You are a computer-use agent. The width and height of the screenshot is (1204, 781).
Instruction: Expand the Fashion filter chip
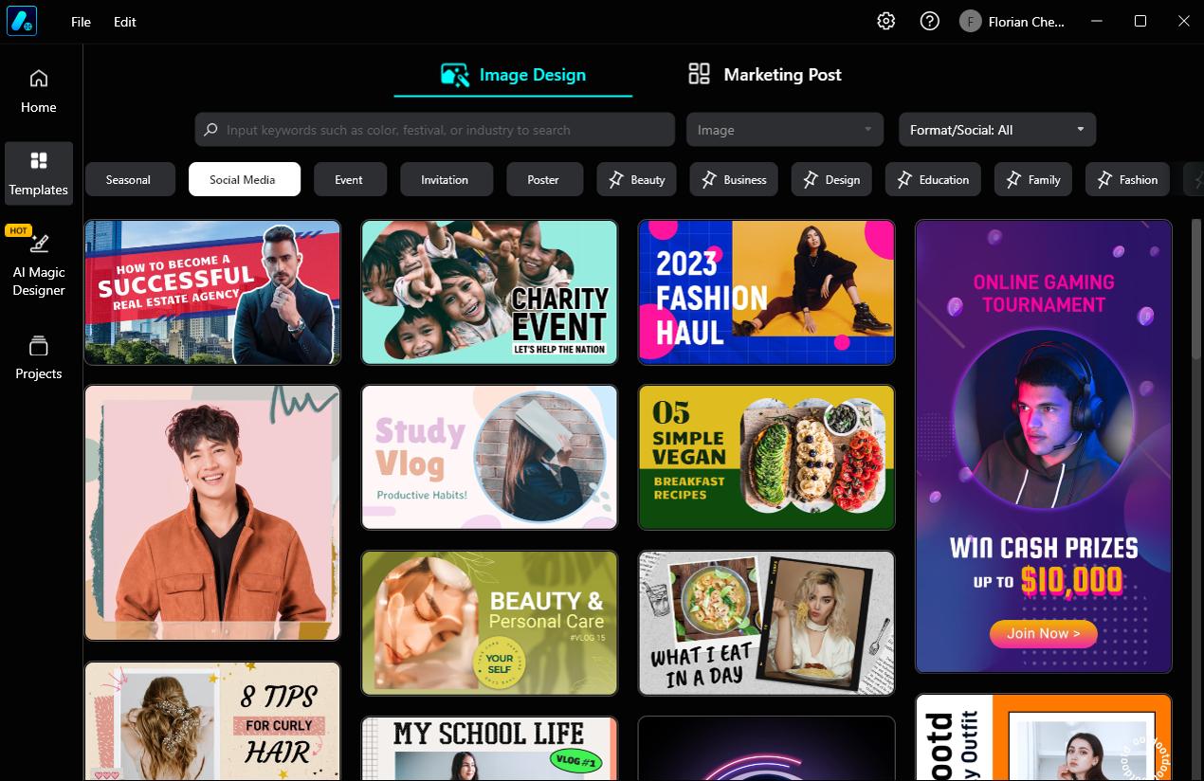(x=1126, y=179)
